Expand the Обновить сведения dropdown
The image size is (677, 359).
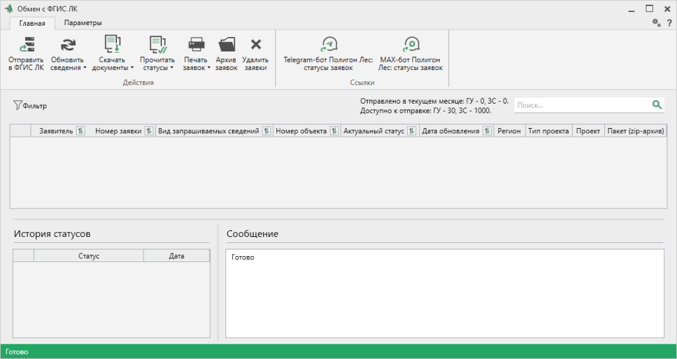tap(85, 68)
